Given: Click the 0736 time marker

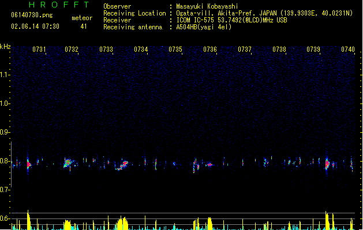Looking at the screenshot, I should [210, 49].
